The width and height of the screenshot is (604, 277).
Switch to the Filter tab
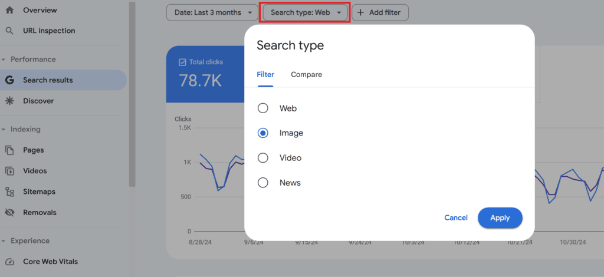[x=265, y=75]
